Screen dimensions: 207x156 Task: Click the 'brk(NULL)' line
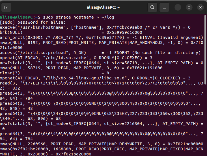(x=71, y=32)
